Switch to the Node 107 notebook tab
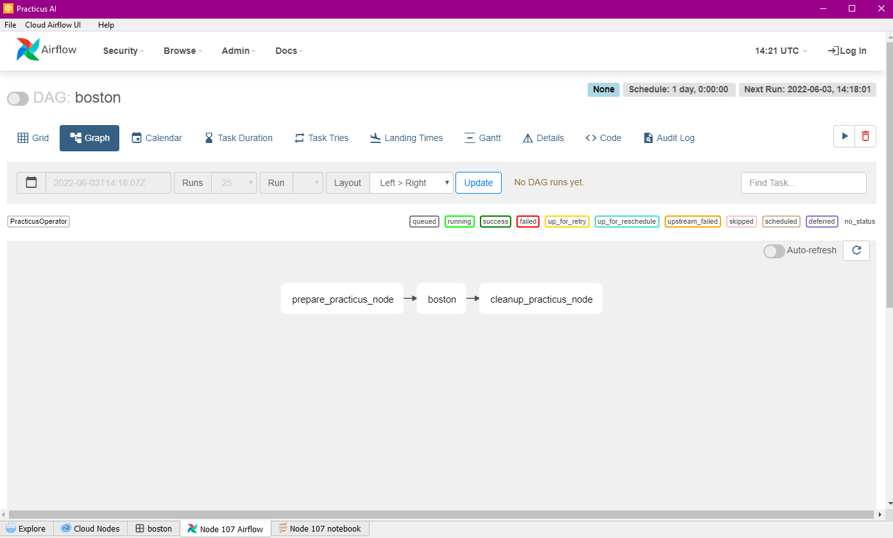This screenshot has height=538, width=893. point(319,529)
